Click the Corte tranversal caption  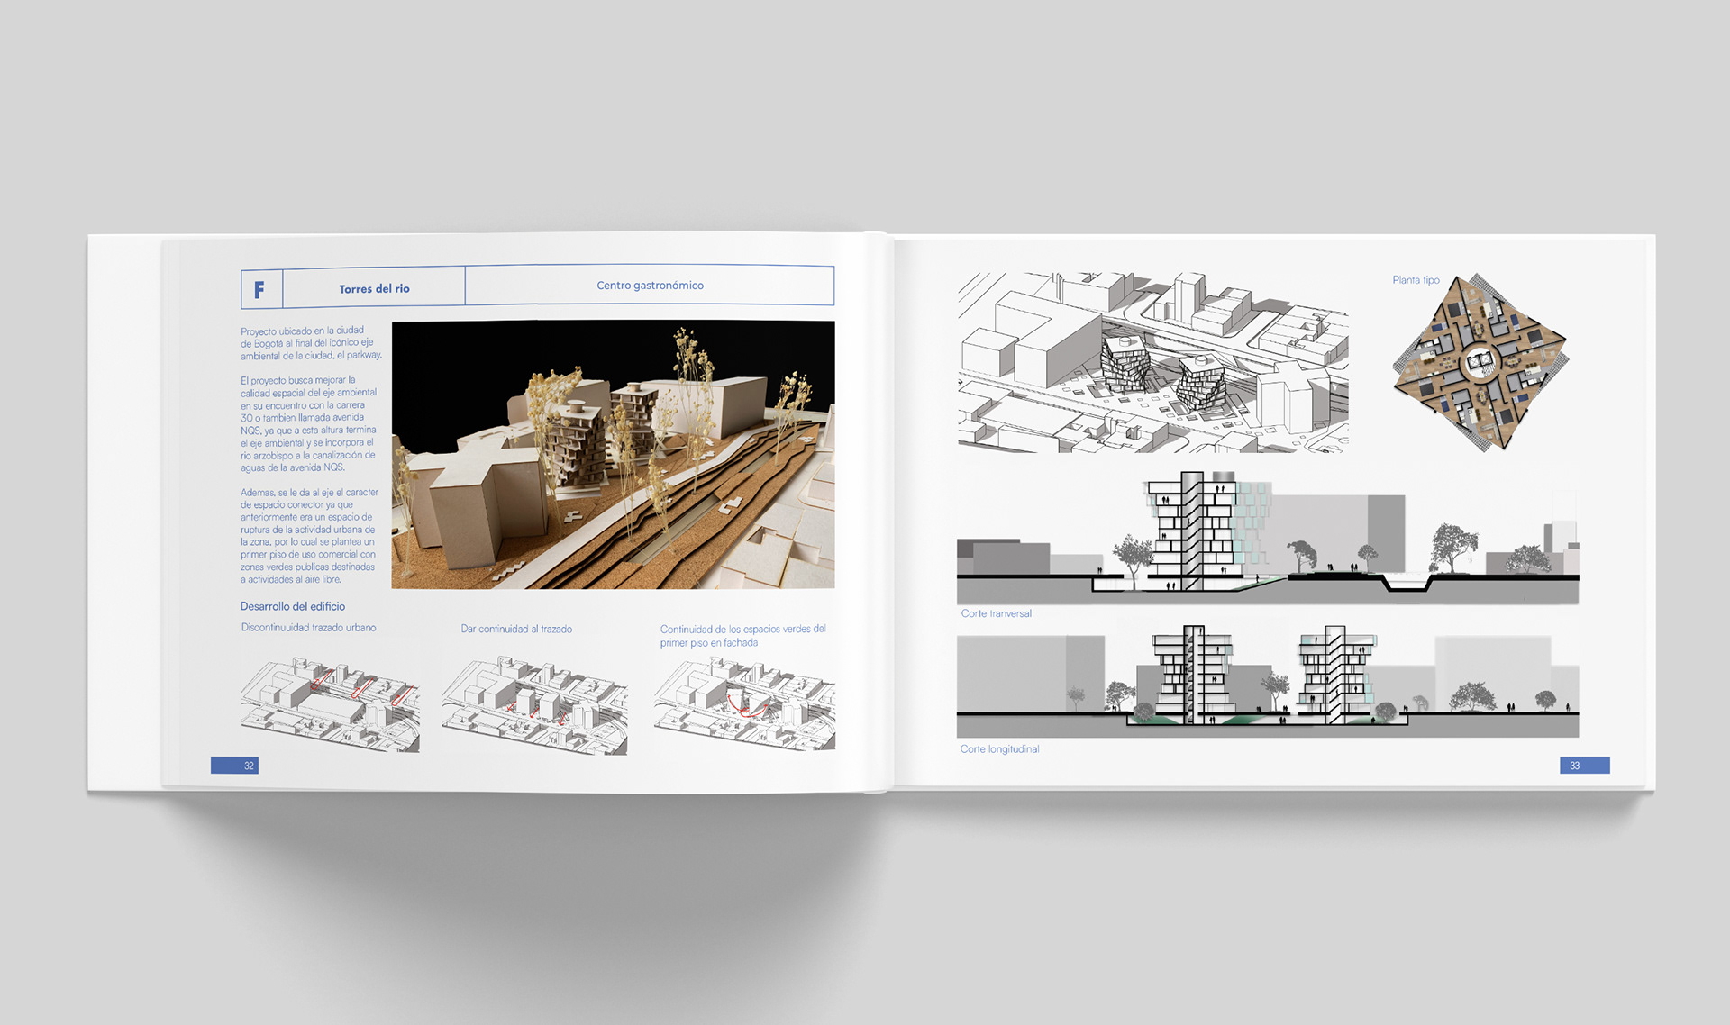tap(996, 613)
